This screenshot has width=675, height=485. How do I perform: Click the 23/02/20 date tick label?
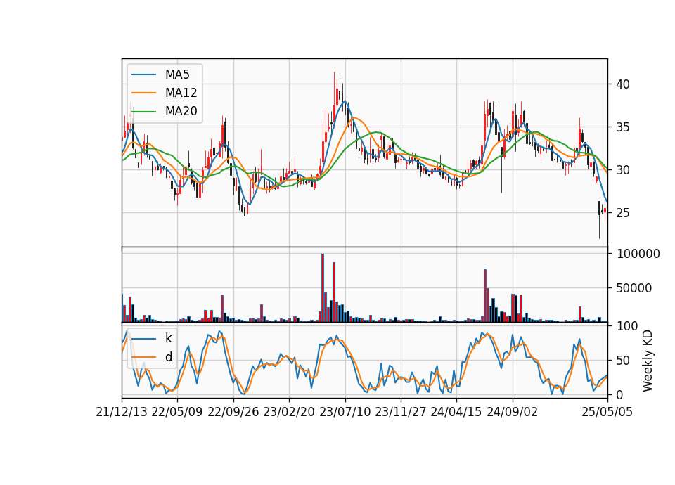[289, 412]
